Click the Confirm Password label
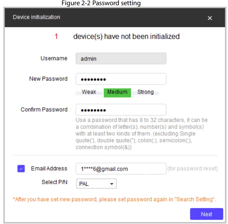This screenshot has width=228, height=224. pyautogui.click(x=44, y=109)
